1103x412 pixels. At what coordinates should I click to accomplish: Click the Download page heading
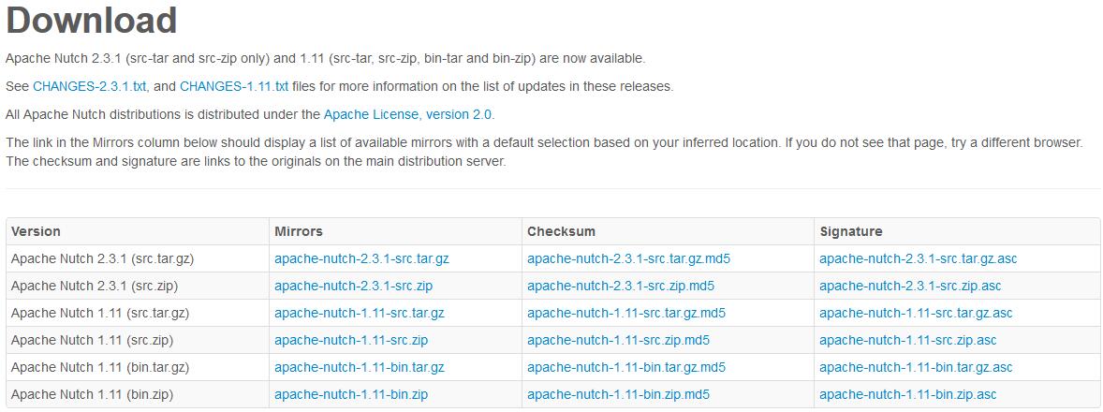pos(92,21)
